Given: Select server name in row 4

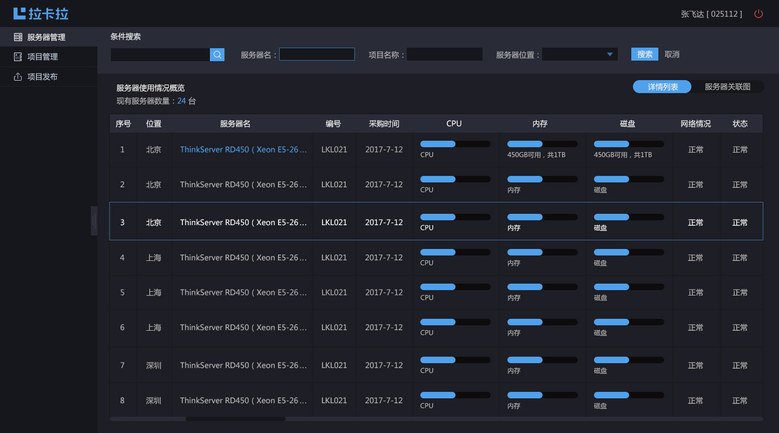Looking at the screenshot, I should coord(243,258).
